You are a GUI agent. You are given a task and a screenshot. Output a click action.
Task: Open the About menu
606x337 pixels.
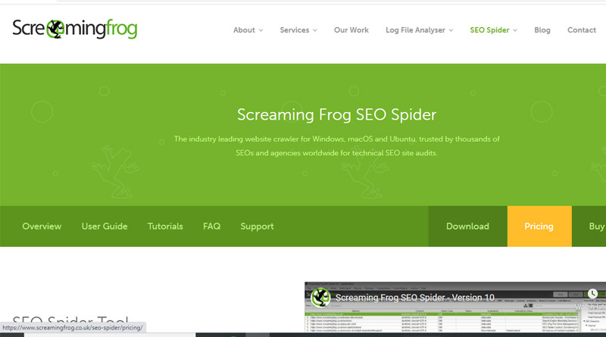coord(244,30)
